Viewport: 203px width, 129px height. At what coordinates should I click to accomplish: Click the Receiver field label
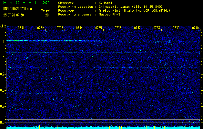66,11
